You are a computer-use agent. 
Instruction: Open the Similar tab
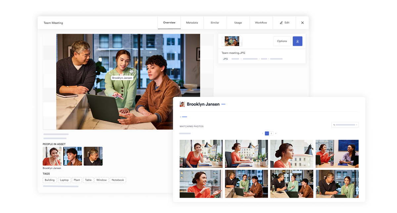pyautogui.click(x=215, y=23)
